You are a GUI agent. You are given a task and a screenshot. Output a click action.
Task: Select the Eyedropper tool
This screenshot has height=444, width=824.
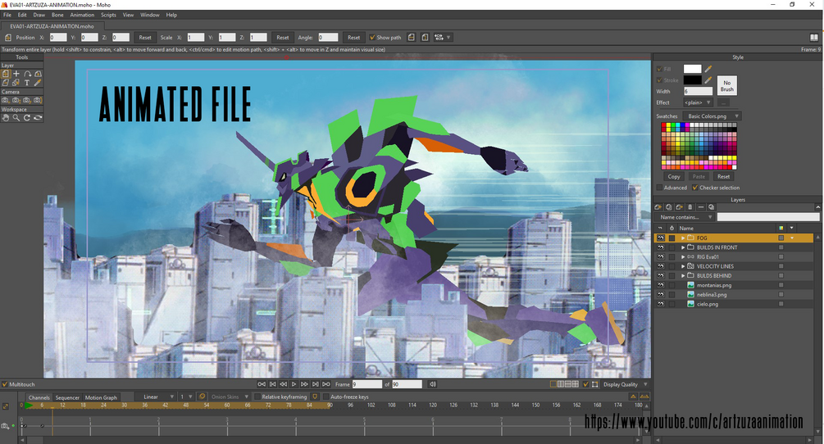point(38,83)
